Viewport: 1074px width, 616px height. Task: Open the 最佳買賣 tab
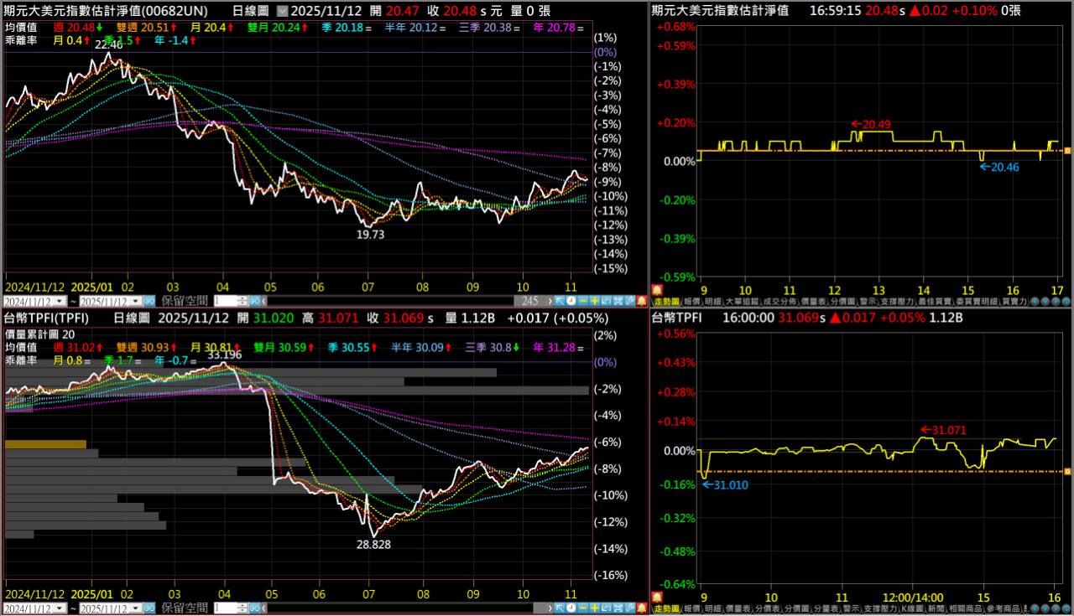click(x=935, y=302)
